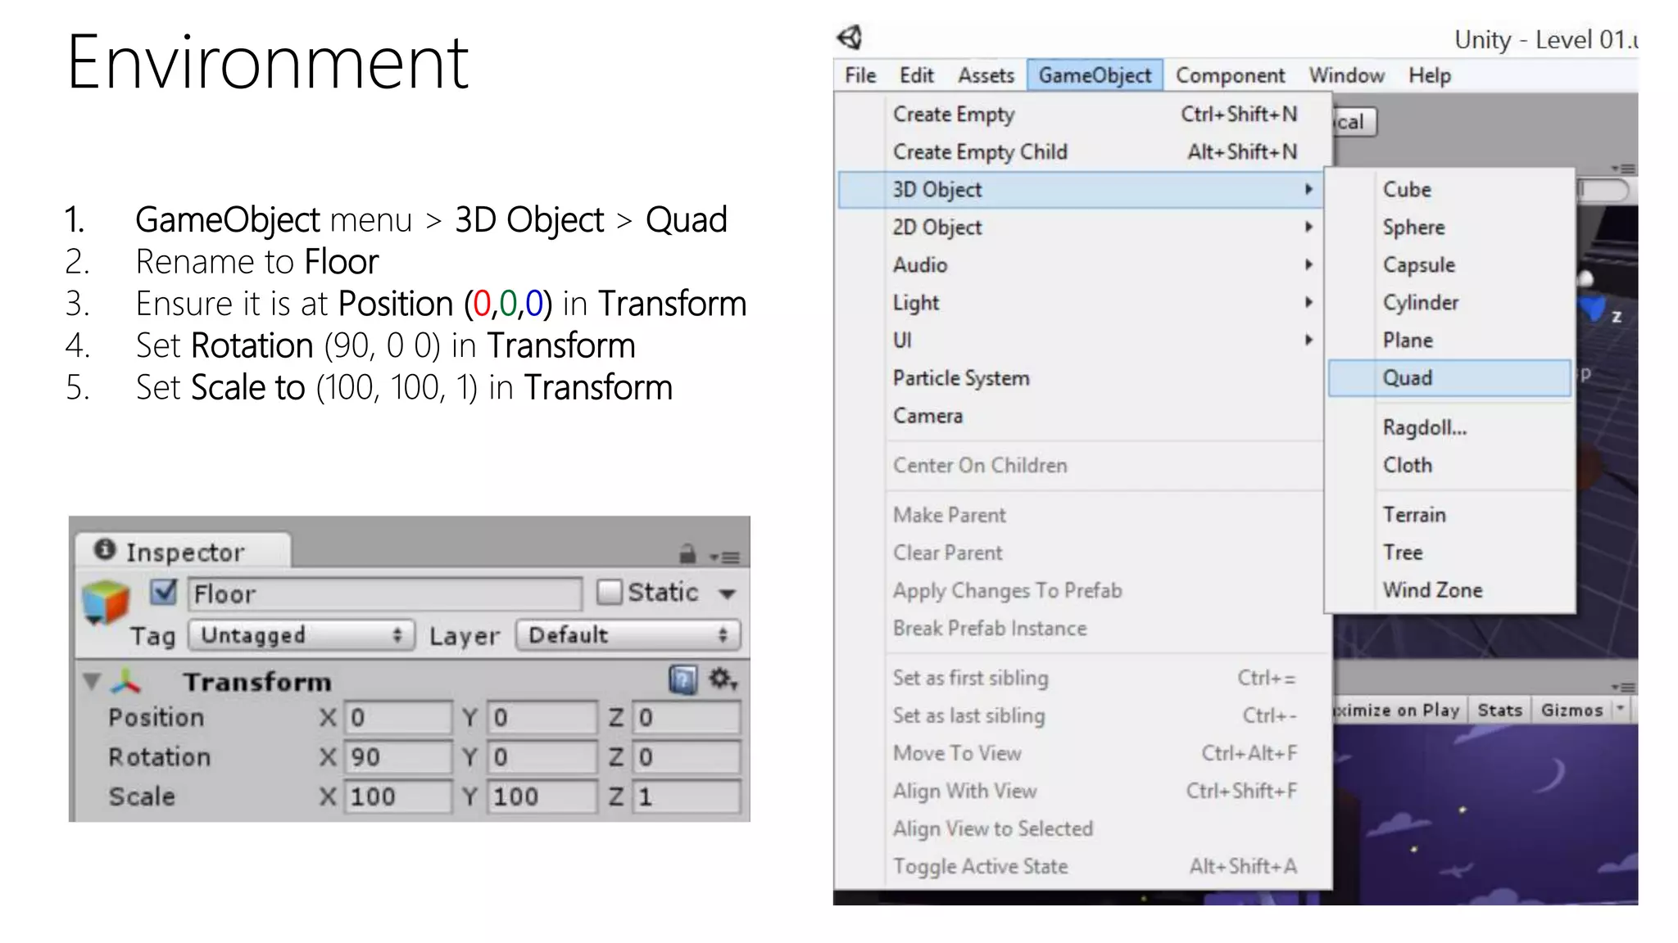Enable the Static checkbox
The width and height of the screenshot is (1678, 943).
coord(609,592)
